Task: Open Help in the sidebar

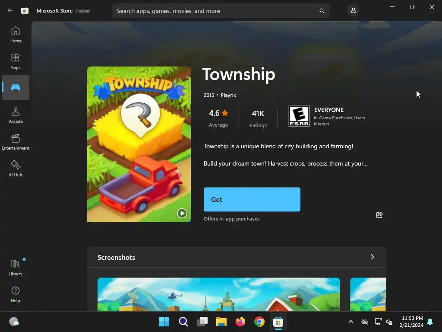Action: pyautogui.click(x=16, y=294)
